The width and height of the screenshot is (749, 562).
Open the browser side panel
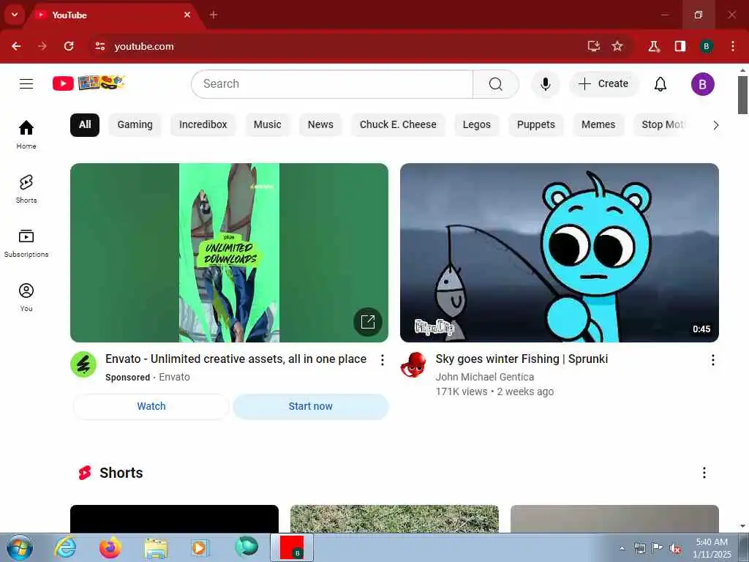point(680,46)
